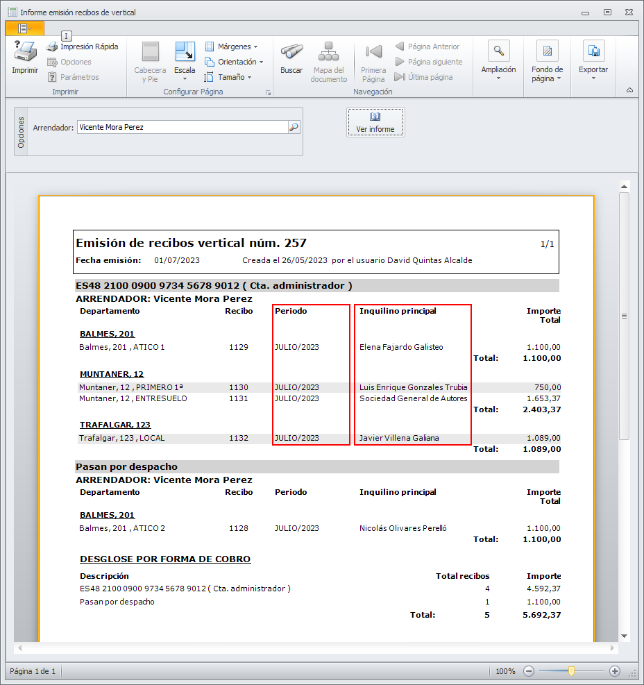Open the Fondo de página option

click(547, 51)
